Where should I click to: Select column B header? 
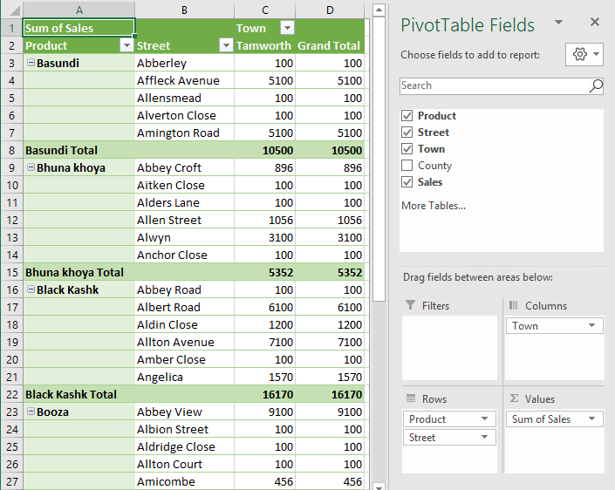(184, 10)
